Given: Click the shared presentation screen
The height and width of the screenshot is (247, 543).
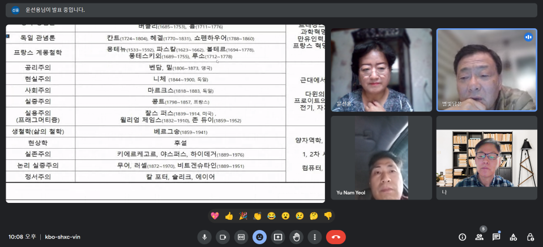Looking at the screenshot, I should (x=165, y=113).
